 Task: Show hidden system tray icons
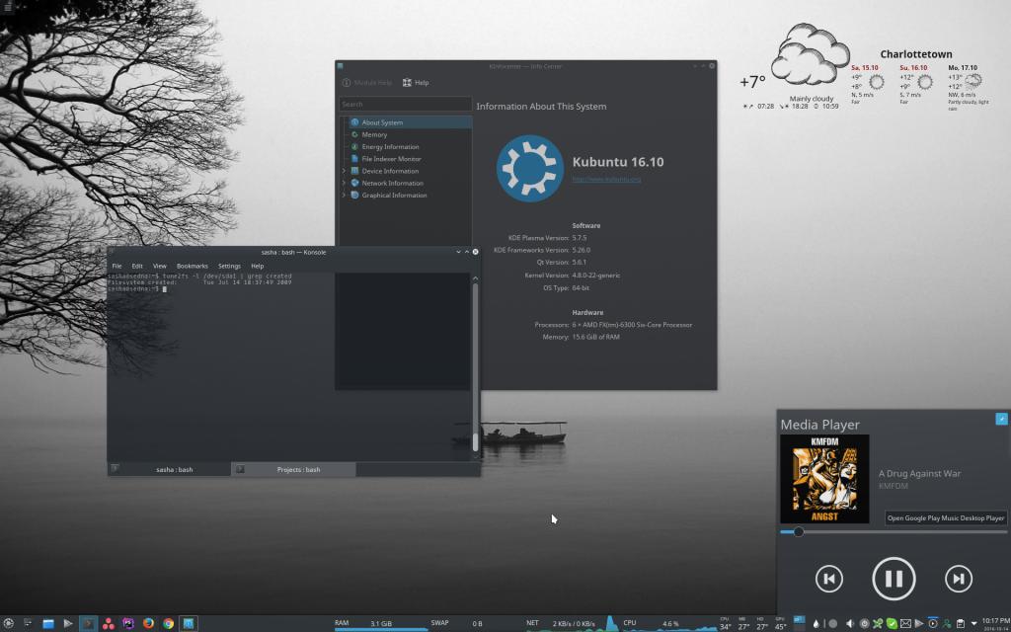[974, 623]
